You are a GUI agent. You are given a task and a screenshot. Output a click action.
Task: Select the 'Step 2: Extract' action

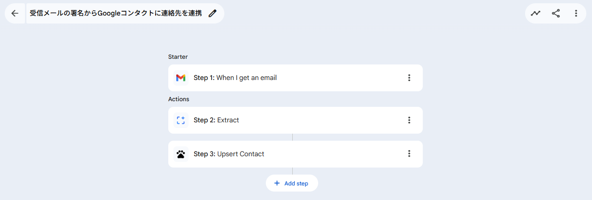228,120
